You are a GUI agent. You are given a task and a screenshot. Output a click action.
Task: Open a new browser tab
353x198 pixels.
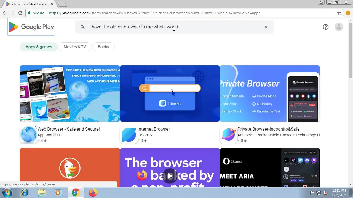[x=63, y=4]
